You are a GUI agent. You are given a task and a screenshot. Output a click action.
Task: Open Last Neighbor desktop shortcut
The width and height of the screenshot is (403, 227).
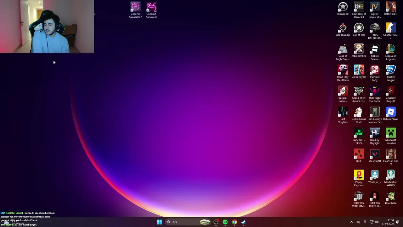click(x=343, y=115)
